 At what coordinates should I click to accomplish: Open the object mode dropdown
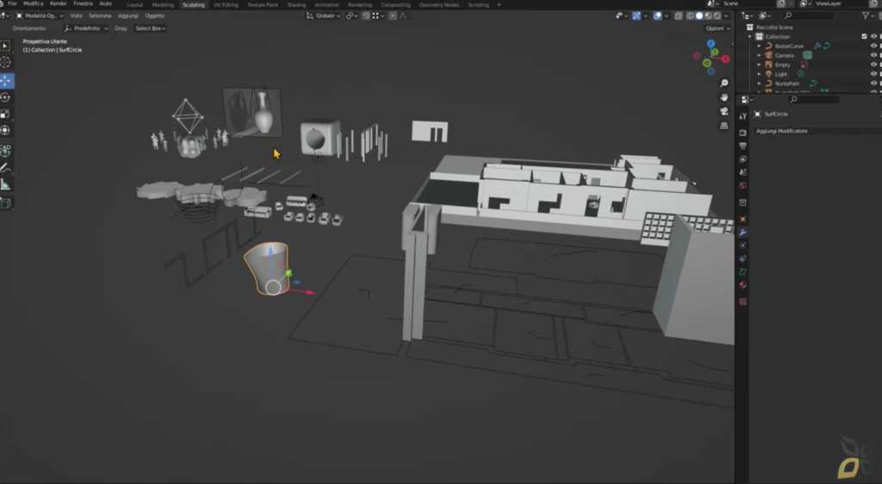pyautogui.click(x=40, y=16)
